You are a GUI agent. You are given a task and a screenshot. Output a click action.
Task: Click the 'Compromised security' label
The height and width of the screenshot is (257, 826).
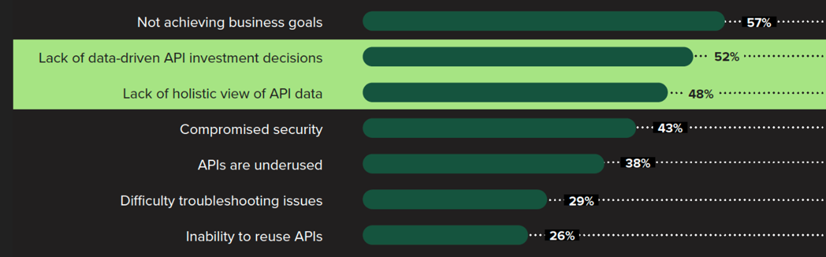coord(251,129)
